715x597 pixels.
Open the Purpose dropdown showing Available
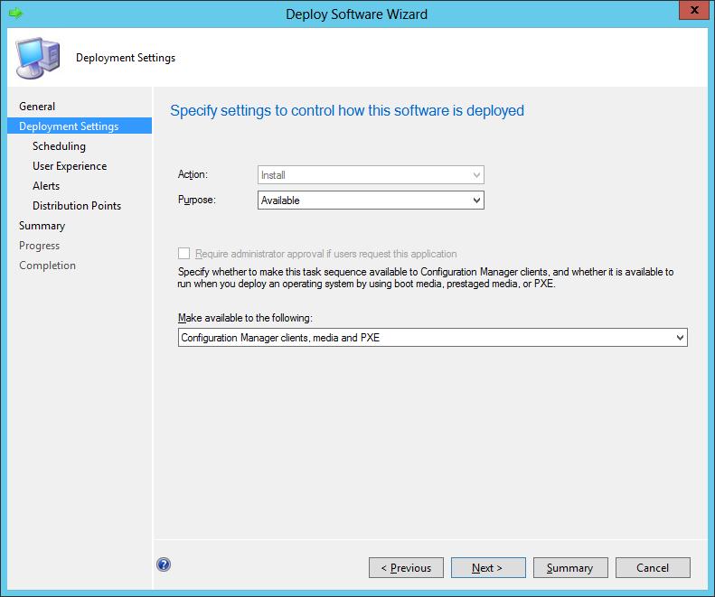371,201
